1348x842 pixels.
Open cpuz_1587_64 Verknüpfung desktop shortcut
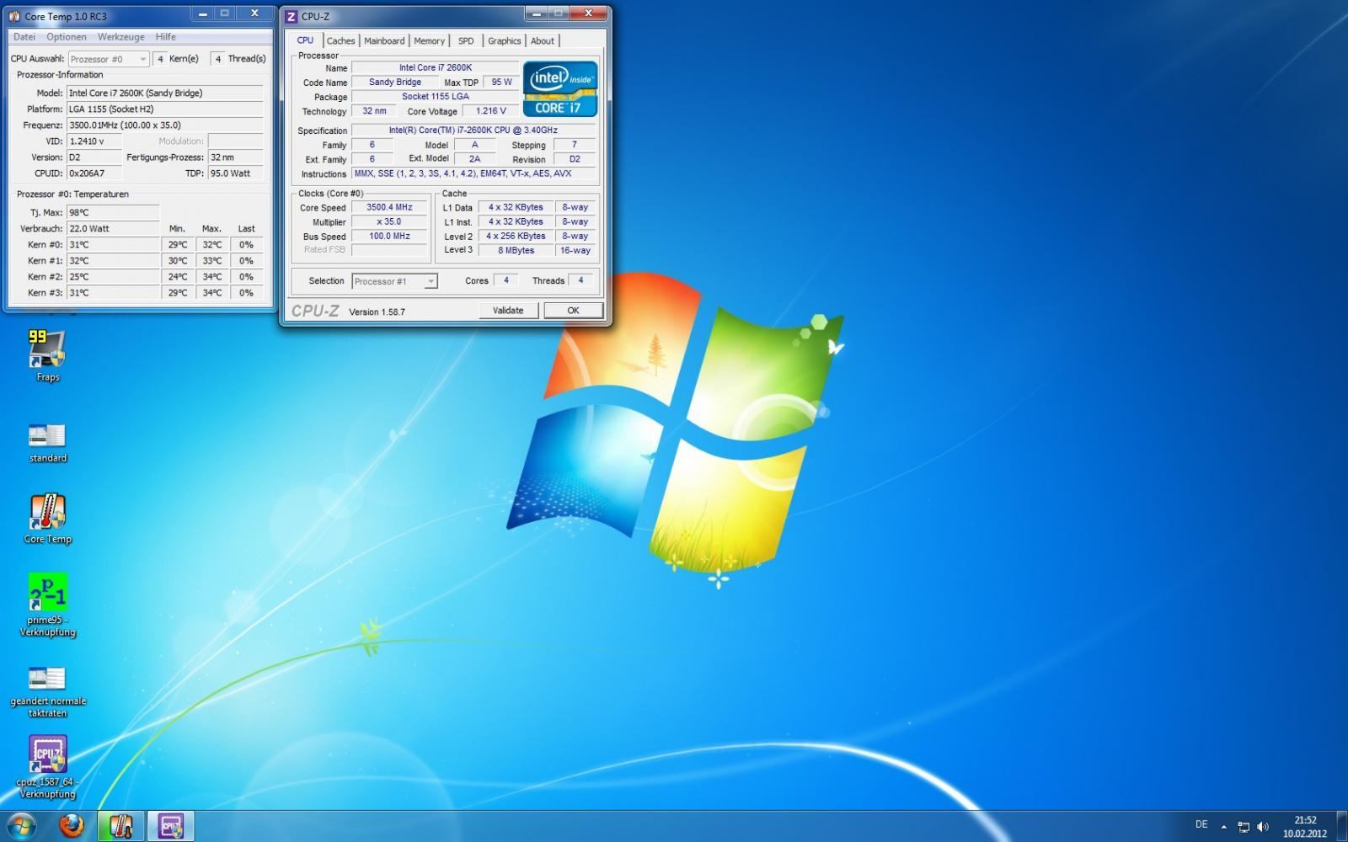coord(47,766)
